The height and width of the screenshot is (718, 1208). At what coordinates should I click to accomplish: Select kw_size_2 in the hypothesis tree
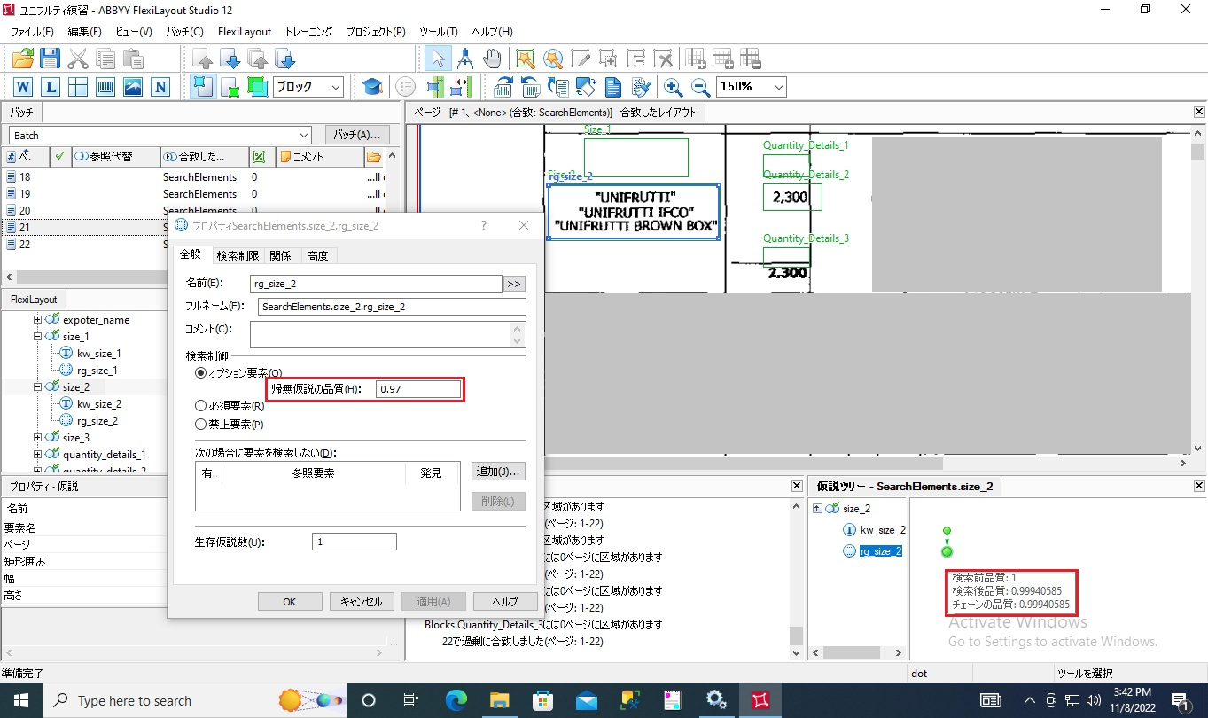pyautogui.click(x=883, y=530)
